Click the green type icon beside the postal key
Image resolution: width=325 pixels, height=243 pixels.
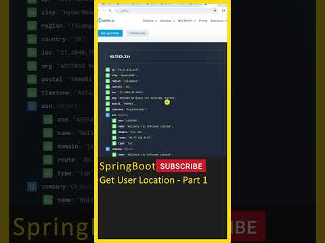108,104
